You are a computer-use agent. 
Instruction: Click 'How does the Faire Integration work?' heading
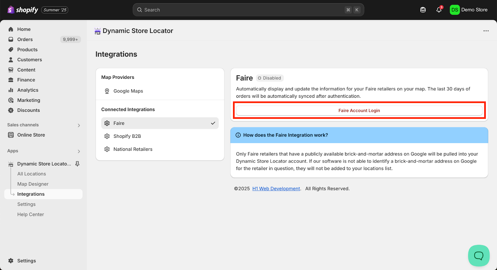285,135
